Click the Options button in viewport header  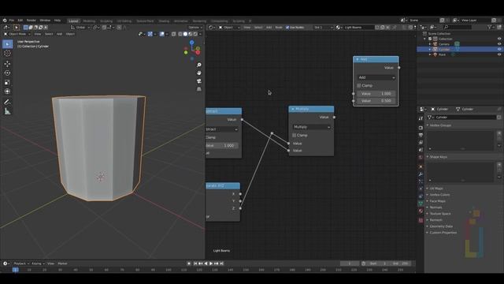click(195, 28)
